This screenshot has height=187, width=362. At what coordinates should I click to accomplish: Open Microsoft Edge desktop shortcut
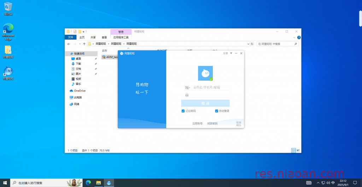pos(8,32)
